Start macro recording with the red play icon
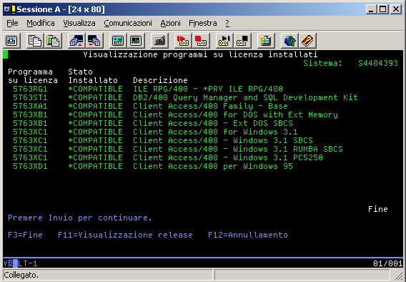 pyautogui.click(x=183, y=41)
